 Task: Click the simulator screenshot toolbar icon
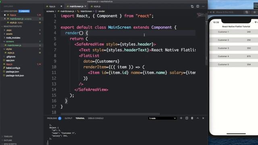(x=247, y=12)
